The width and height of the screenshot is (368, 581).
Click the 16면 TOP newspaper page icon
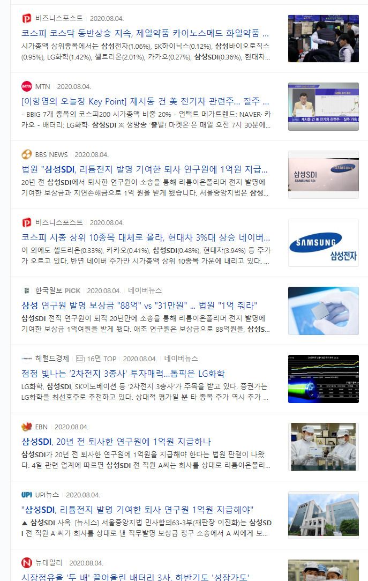[80, 359]
